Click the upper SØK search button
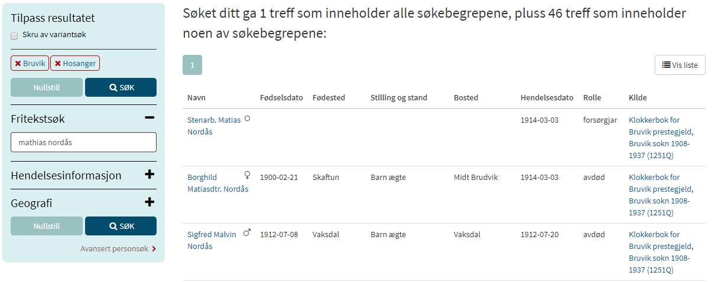 click(121, 87)
